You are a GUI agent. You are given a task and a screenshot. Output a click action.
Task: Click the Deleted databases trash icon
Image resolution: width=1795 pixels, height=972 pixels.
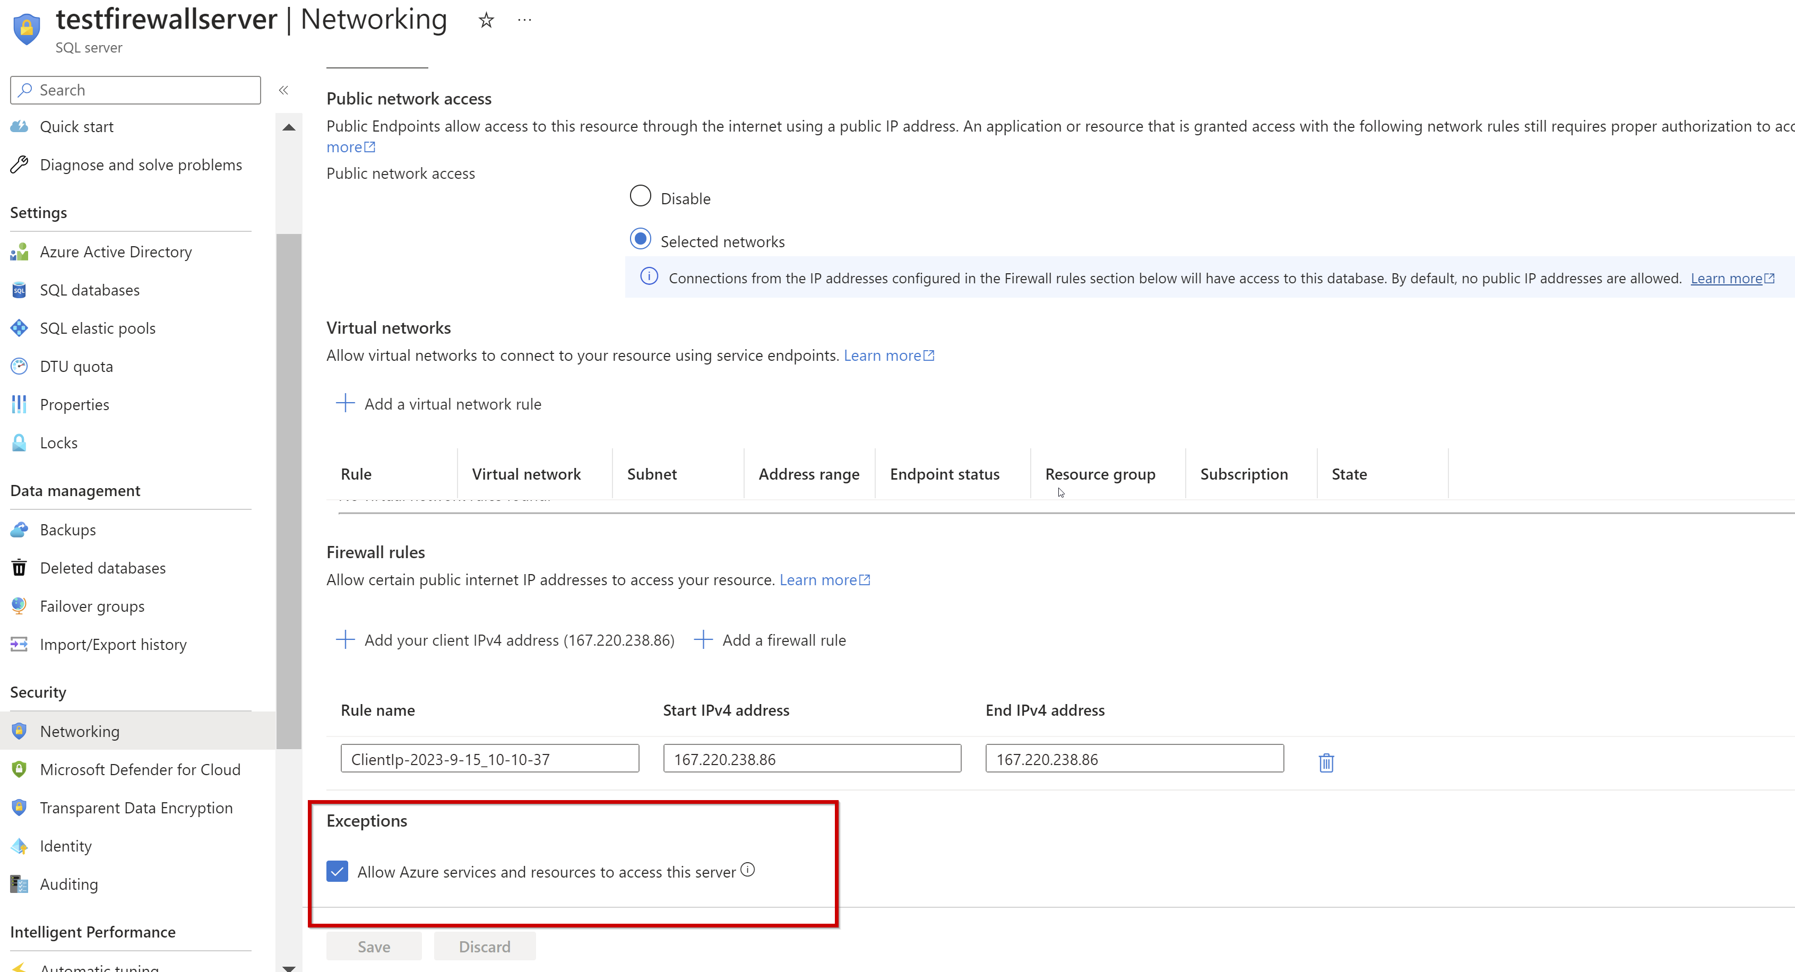click(x=20, y=568)
